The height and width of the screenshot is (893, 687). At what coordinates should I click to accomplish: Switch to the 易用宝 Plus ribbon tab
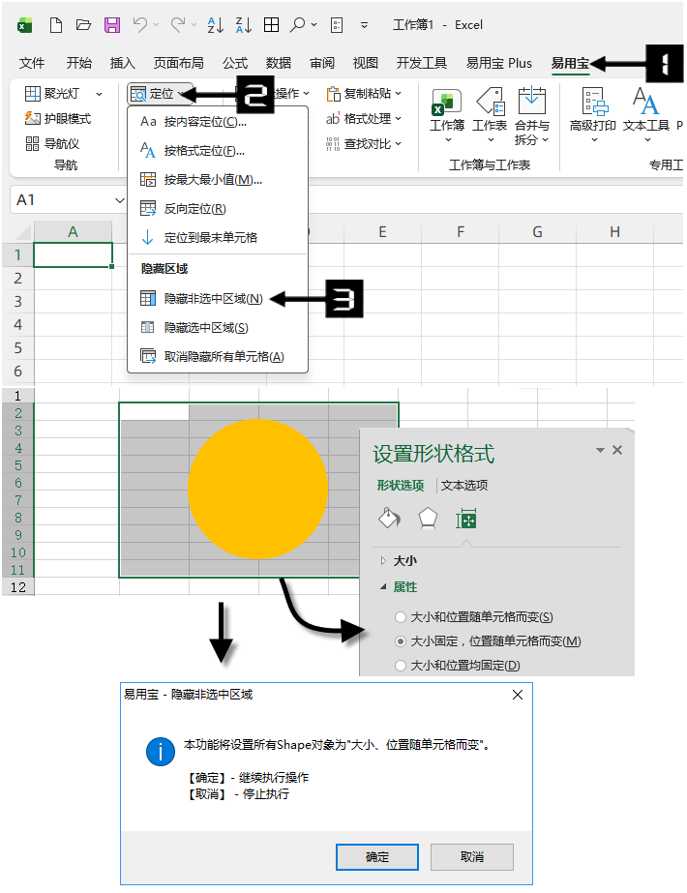click(x=498, y=63)
